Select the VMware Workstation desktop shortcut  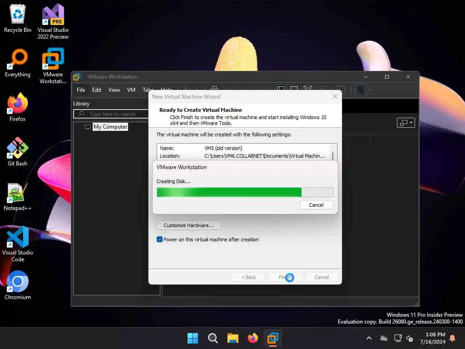tap(53, 66)
